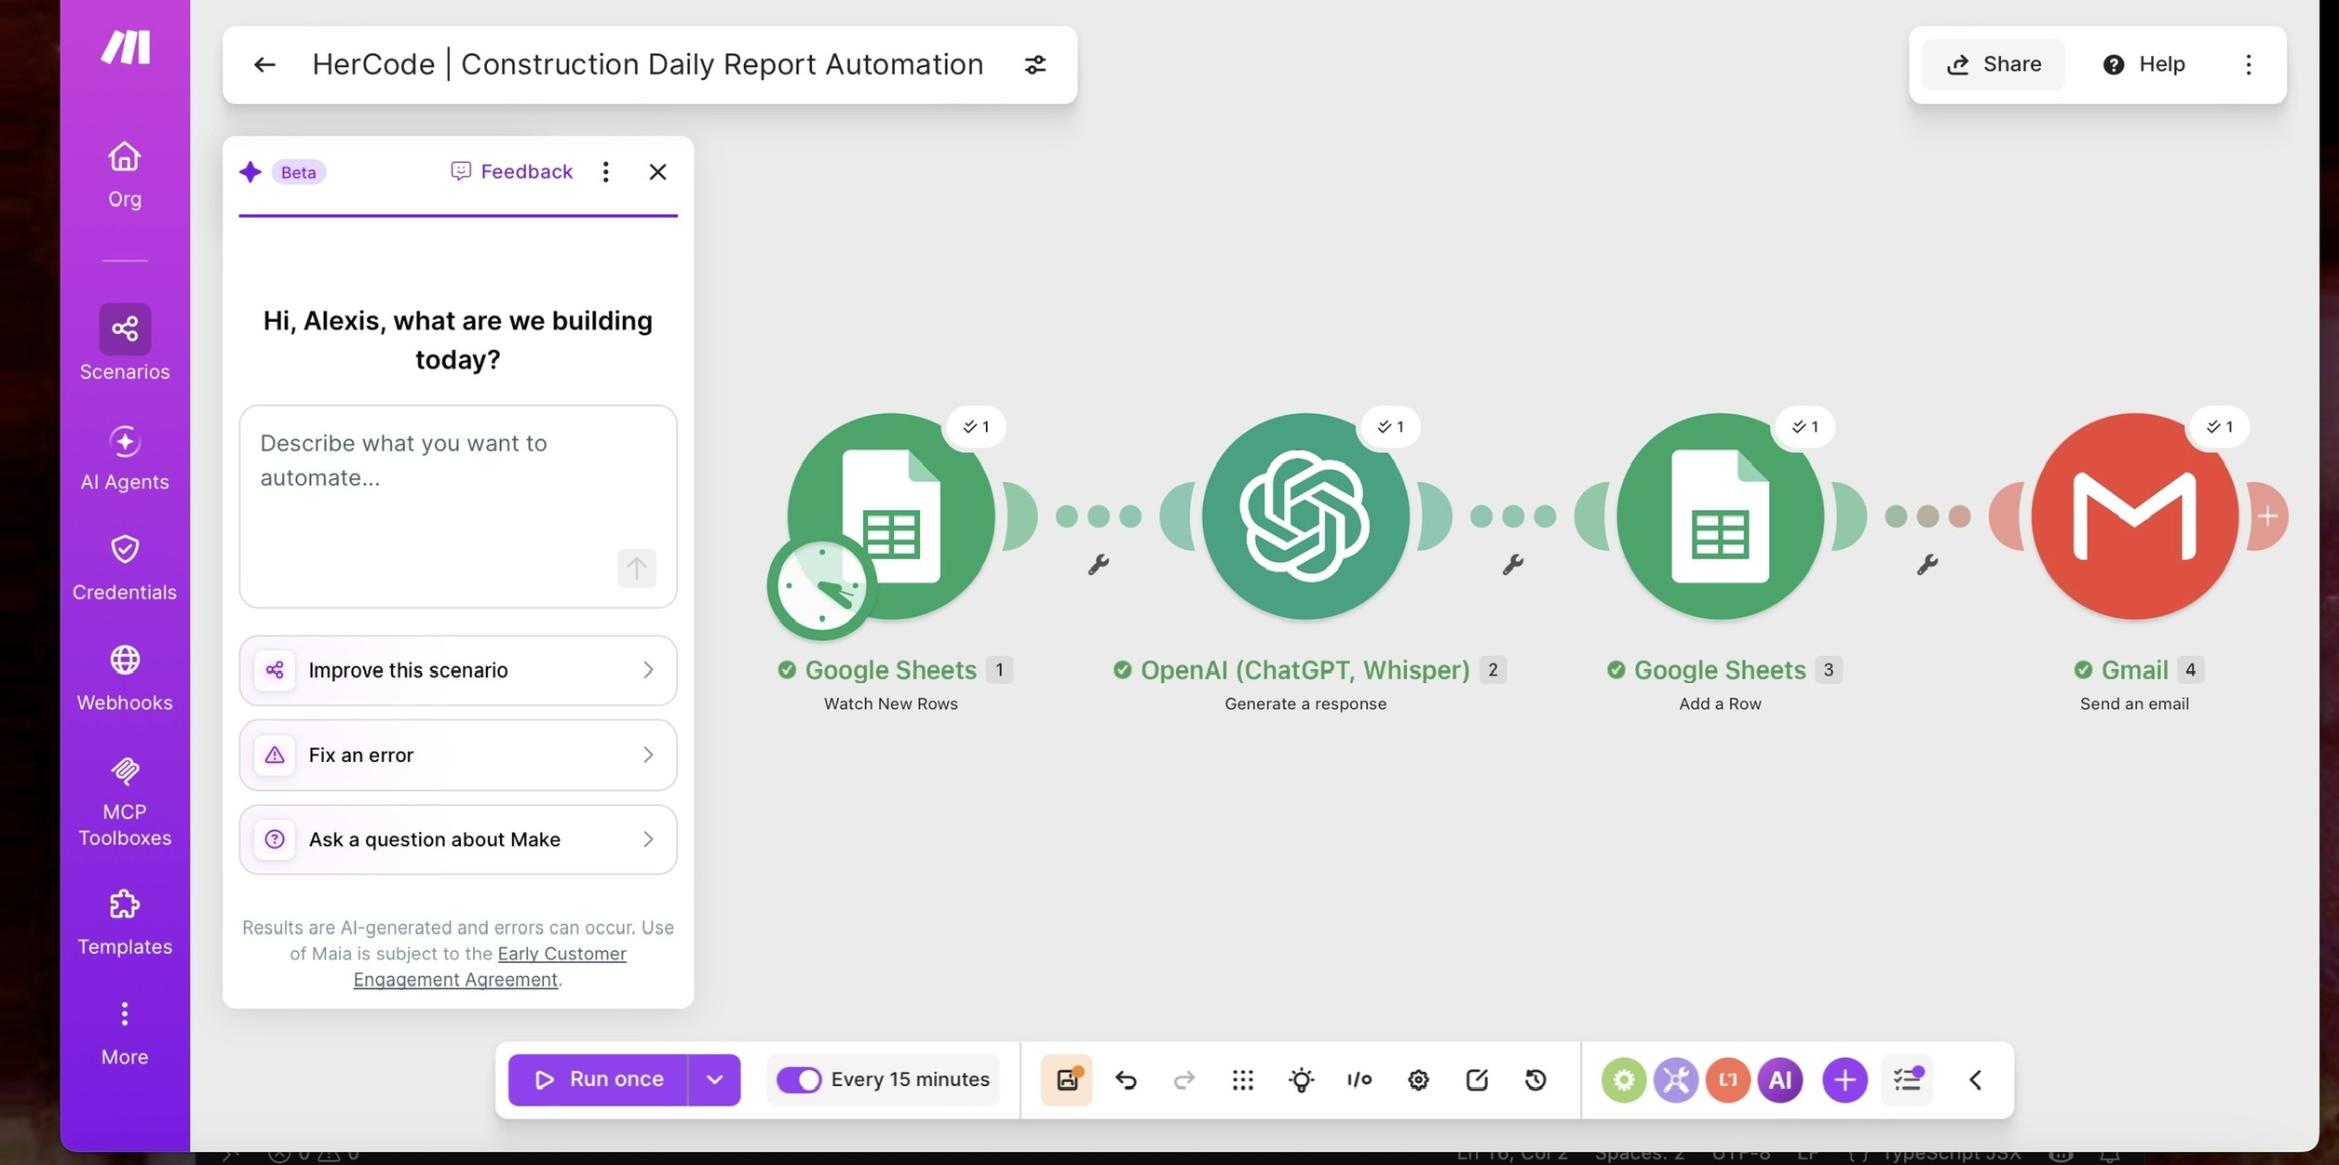
Task: Choose Fix an error
Action: click(458, 755)
